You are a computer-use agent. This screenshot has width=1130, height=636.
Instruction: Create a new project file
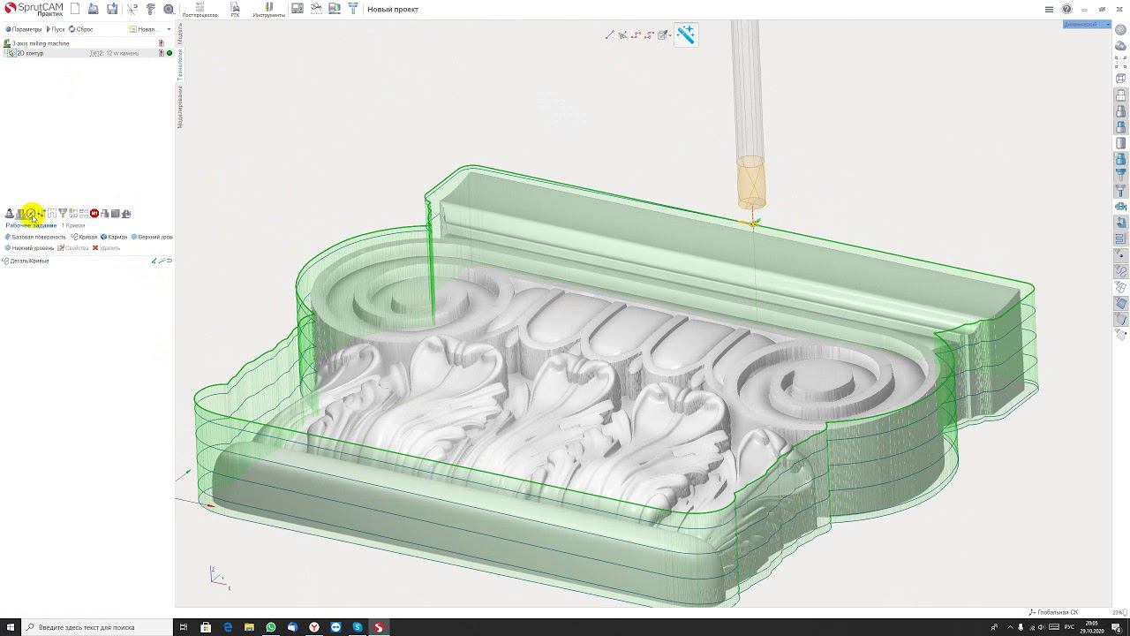click(75, 9)
